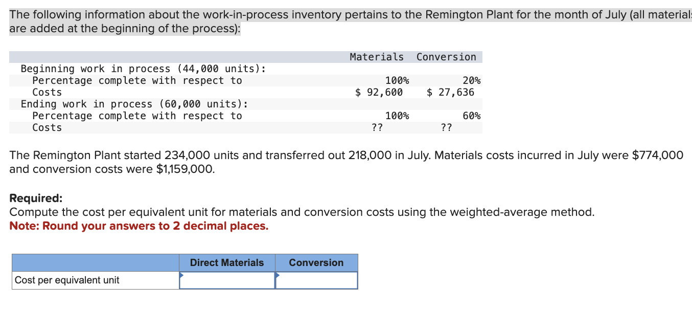Select the Direct Materials answer input field
Screen dimensions: 692x309
(x=228, y=280)
